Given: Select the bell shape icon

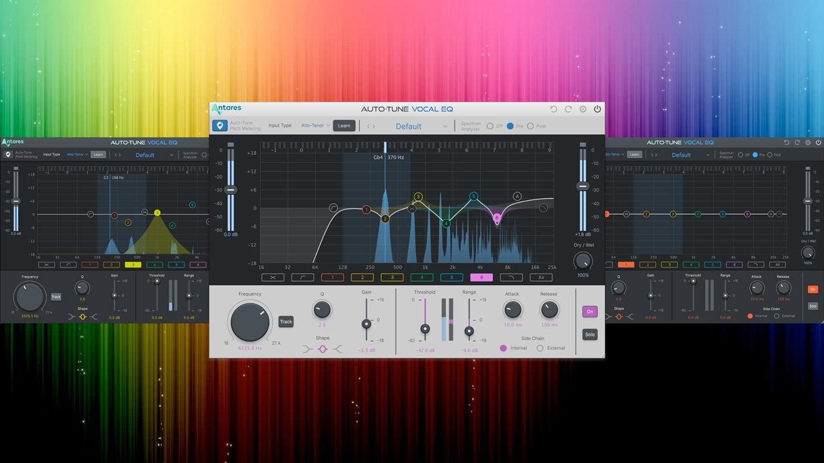Looking at the screenshot, I should coord(323,349).
